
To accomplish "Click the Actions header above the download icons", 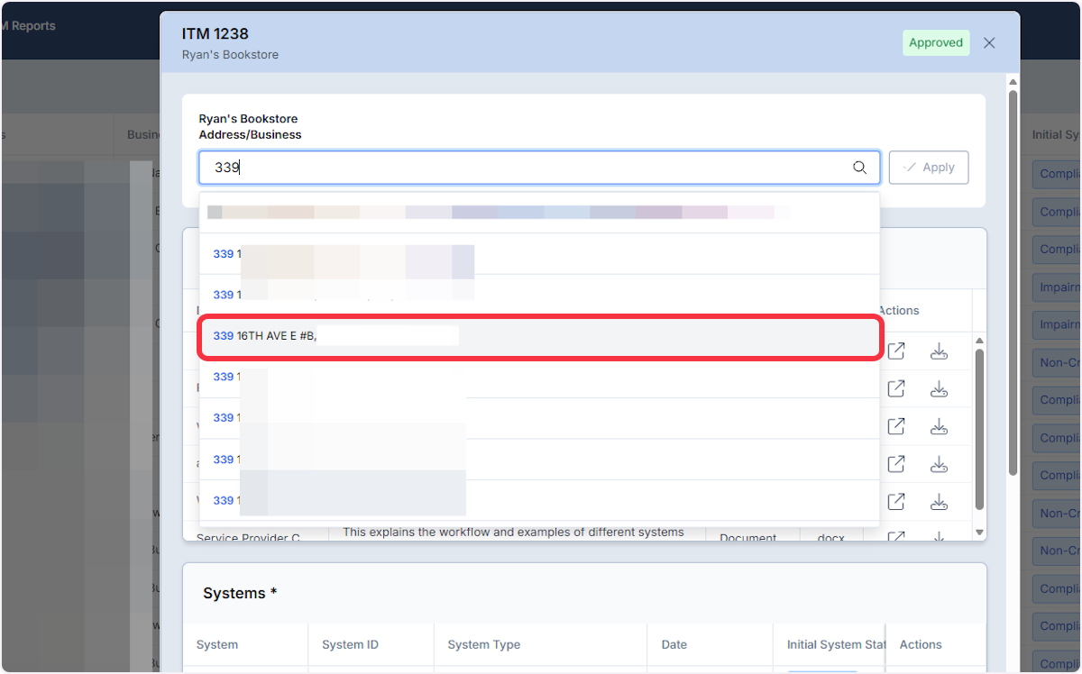I will 899,311.
